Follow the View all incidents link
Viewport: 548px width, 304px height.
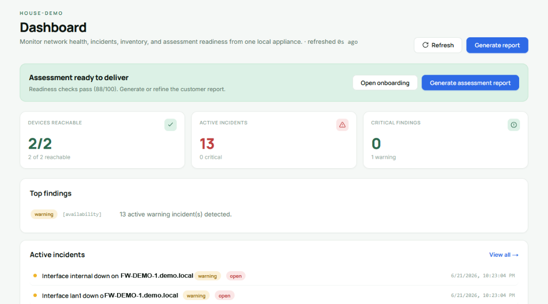[504, 255]
